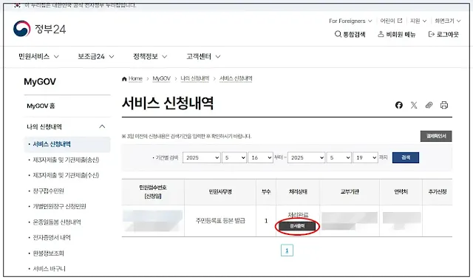Expand For Foreigners dropdown
Screen dimensions: 473x280
350,21
